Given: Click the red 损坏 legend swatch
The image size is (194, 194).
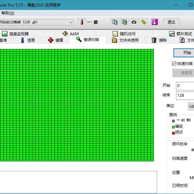Looking at the screenshot, I should (173, 133).
